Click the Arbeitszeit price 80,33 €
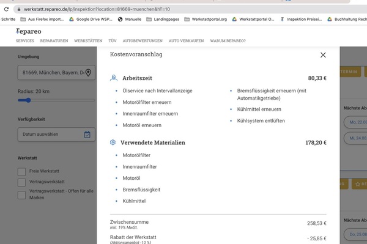Image resolution: width=367 pixels, height=244 pixels. tap(317, 78)
